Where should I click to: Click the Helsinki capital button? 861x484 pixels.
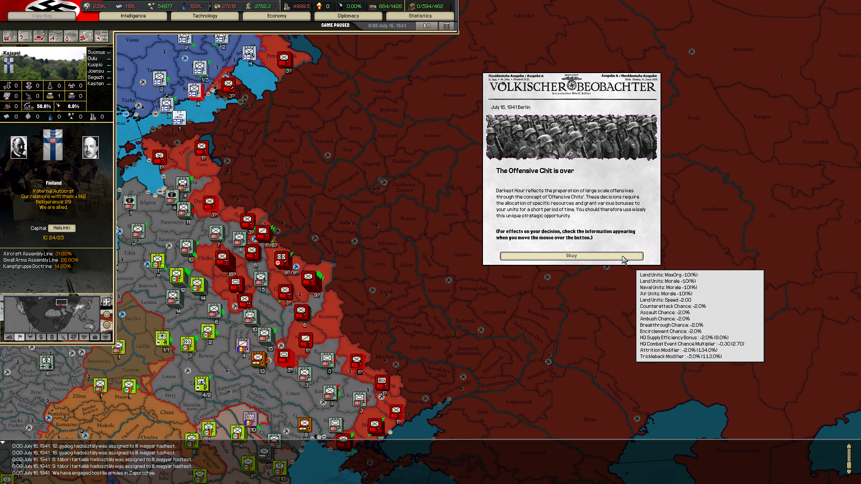click(62, 228)
